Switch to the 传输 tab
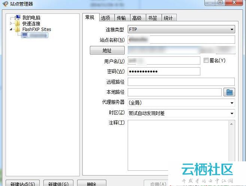 (x=122, y=18)
